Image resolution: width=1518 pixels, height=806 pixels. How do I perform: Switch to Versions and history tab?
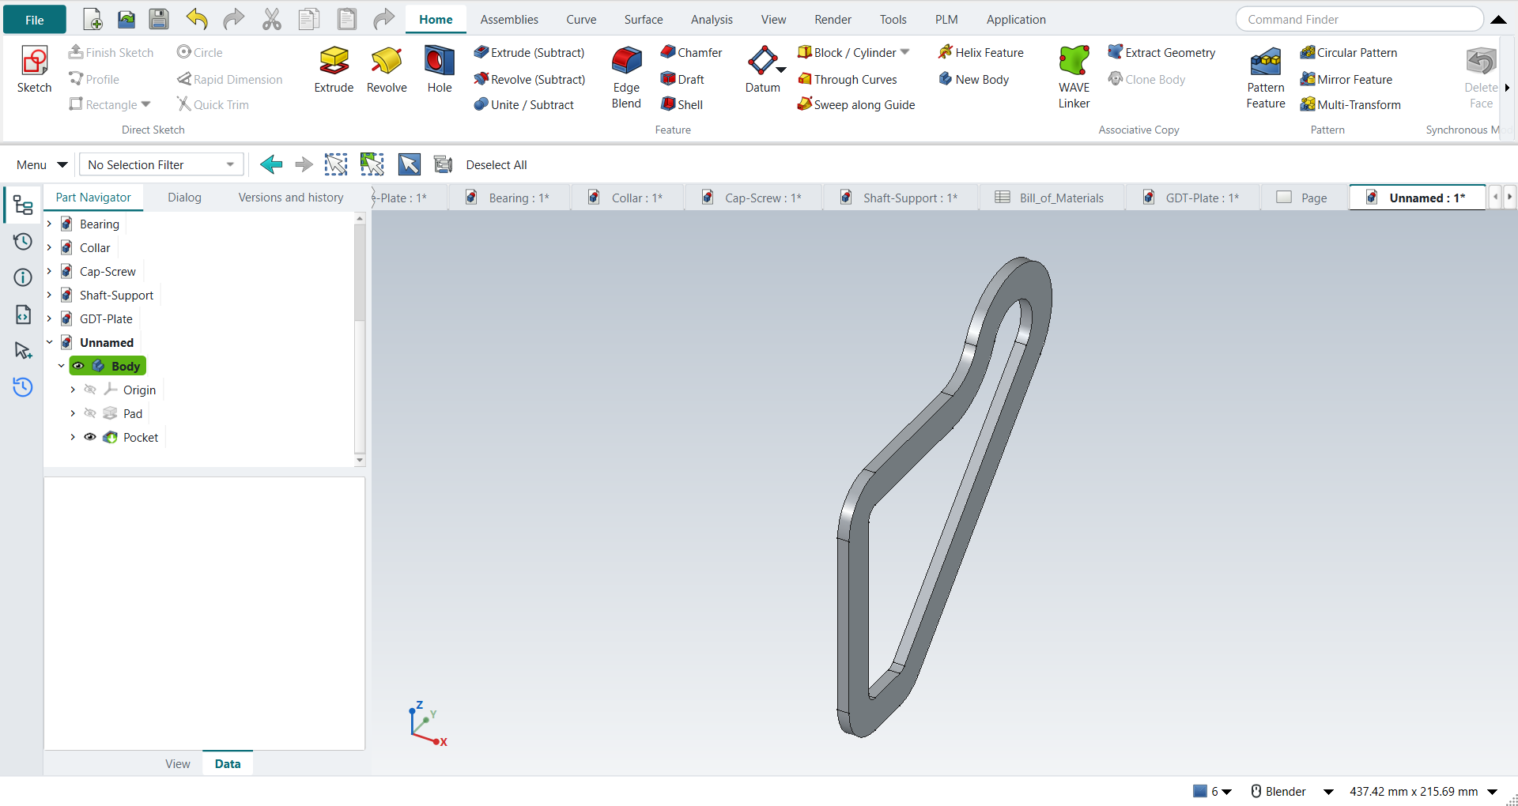tap(291, 198)
